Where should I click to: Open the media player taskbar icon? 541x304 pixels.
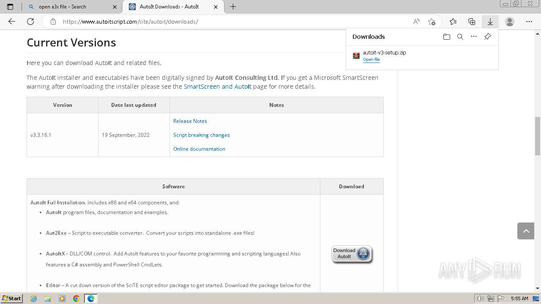click(x=62, y=299)
